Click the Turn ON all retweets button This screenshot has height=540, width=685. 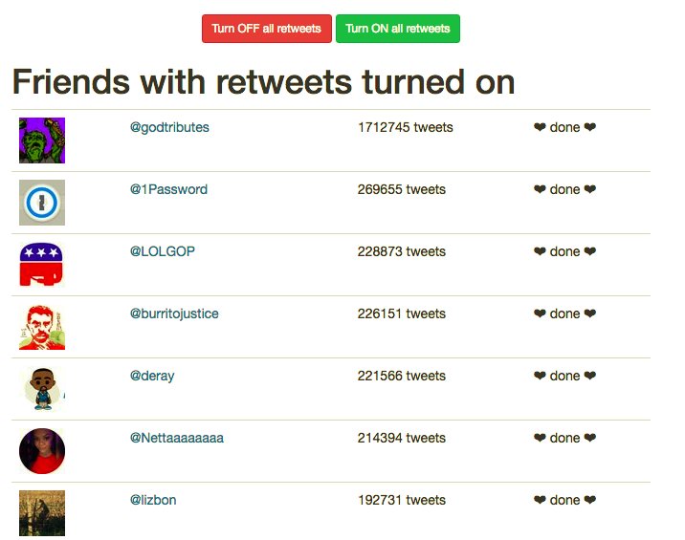(x=398, y=29)
